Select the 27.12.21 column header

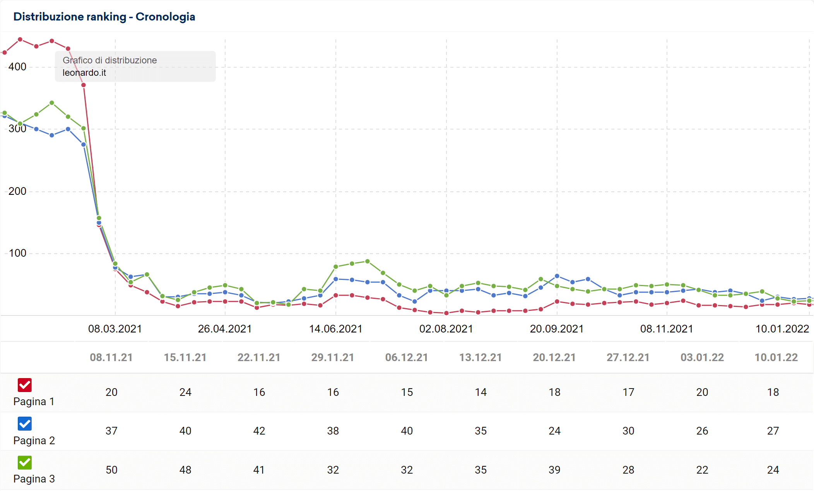(628, 358)
